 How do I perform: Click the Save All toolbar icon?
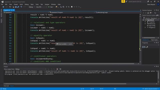click(18, 7)
